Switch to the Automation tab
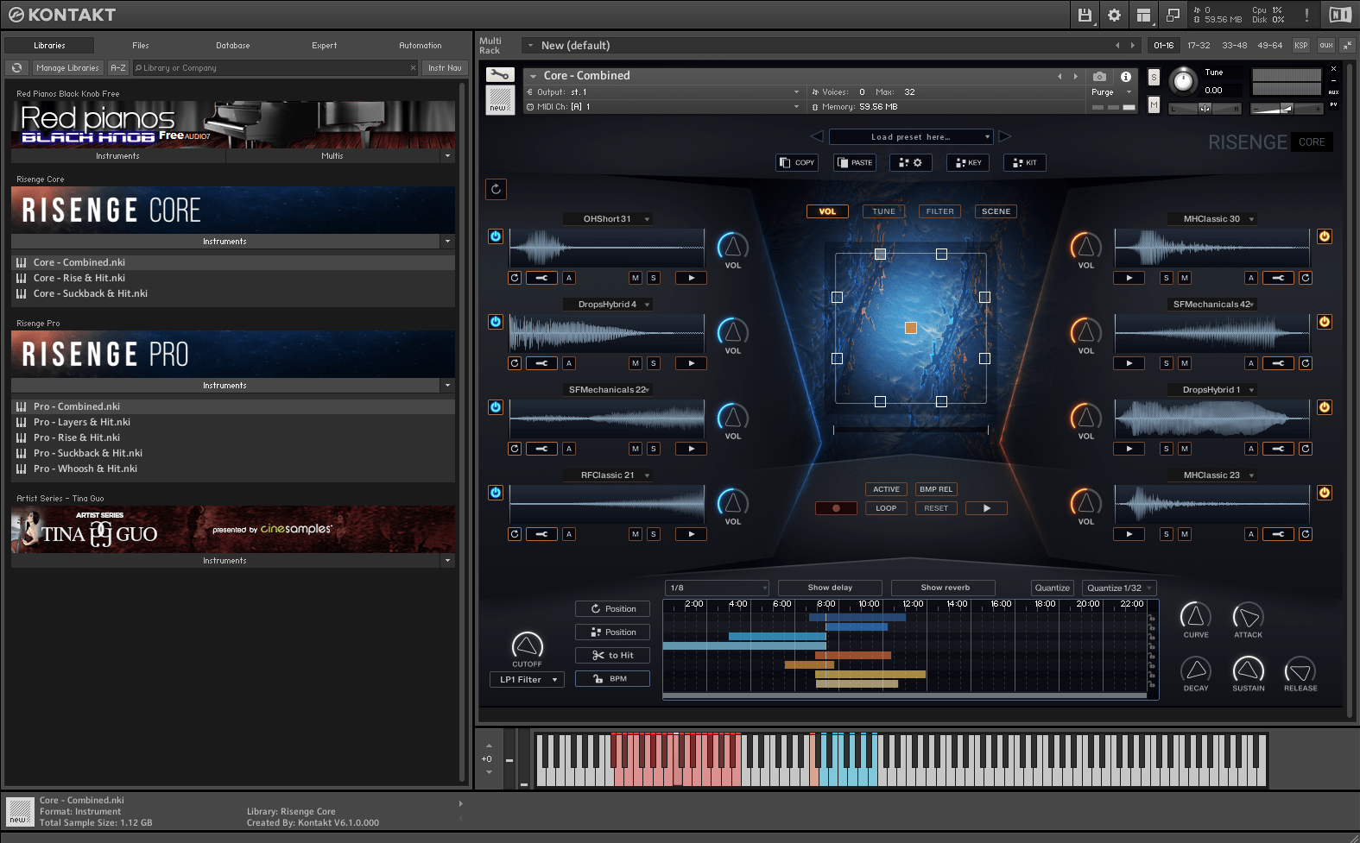The image size is (1360, 843). pos(420,45)
